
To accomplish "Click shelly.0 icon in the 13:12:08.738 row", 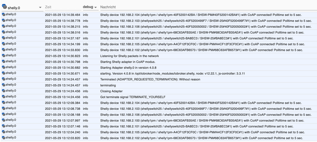I will [x=3, y=108].
